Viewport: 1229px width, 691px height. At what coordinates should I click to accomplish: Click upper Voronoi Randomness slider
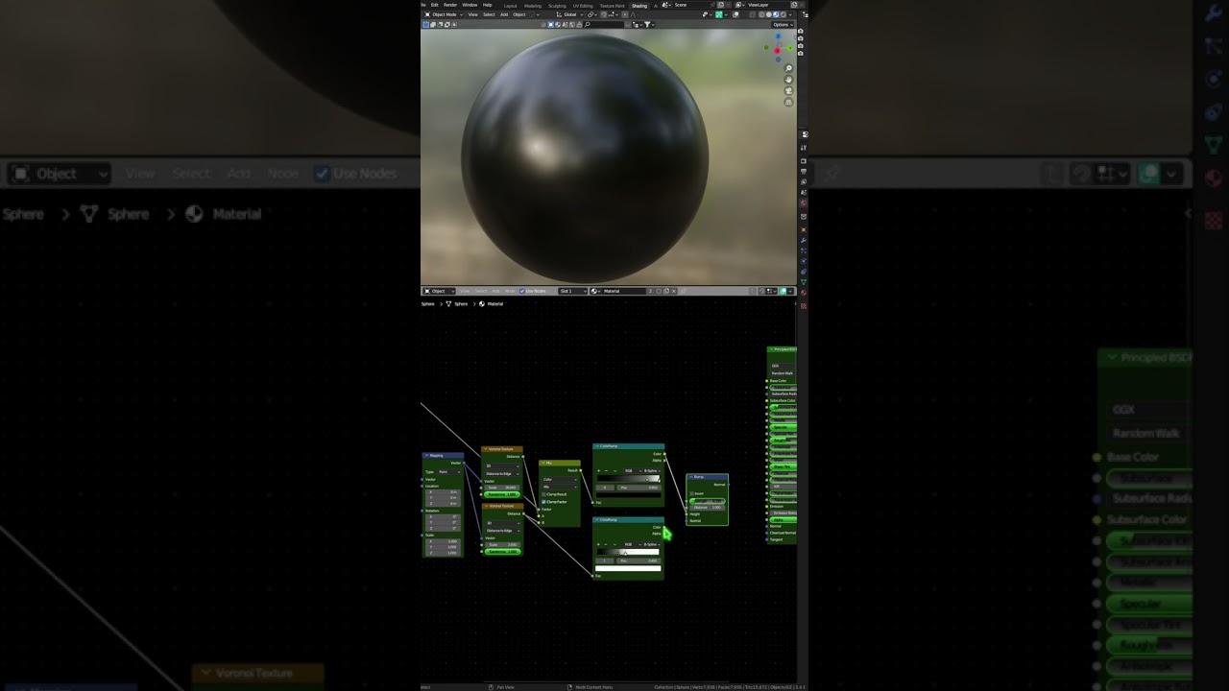click(502, 494)
